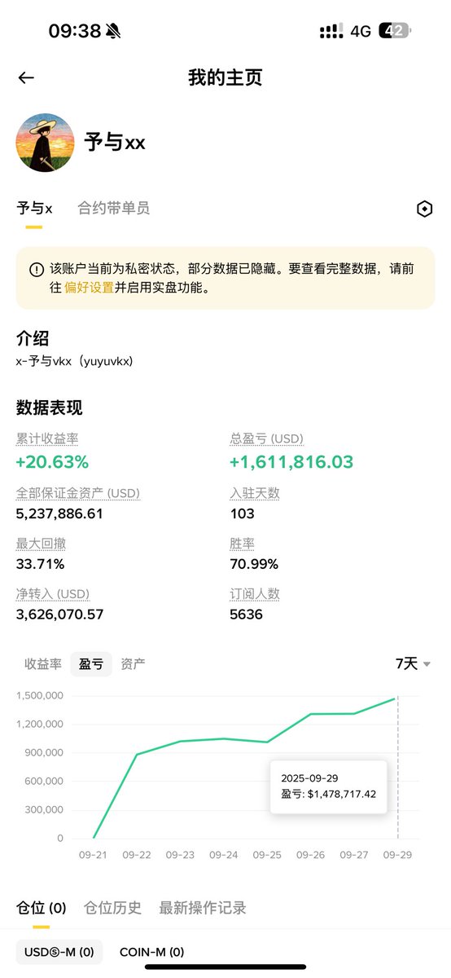451x978 pixels.
Task: Open the 7天 time range dropdown
Action: pos(413,663)
